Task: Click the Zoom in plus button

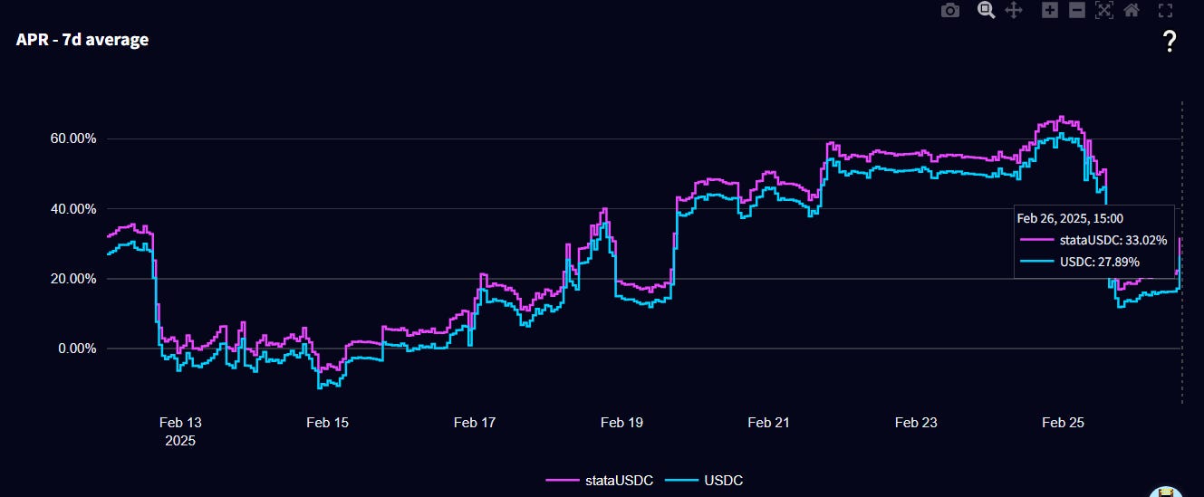Action: [1050, 11]
